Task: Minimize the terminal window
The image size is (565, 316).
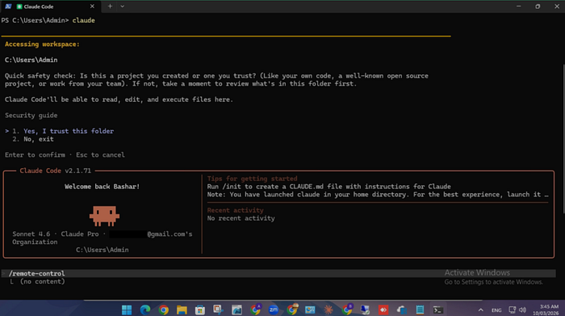Action: (518, 6)
